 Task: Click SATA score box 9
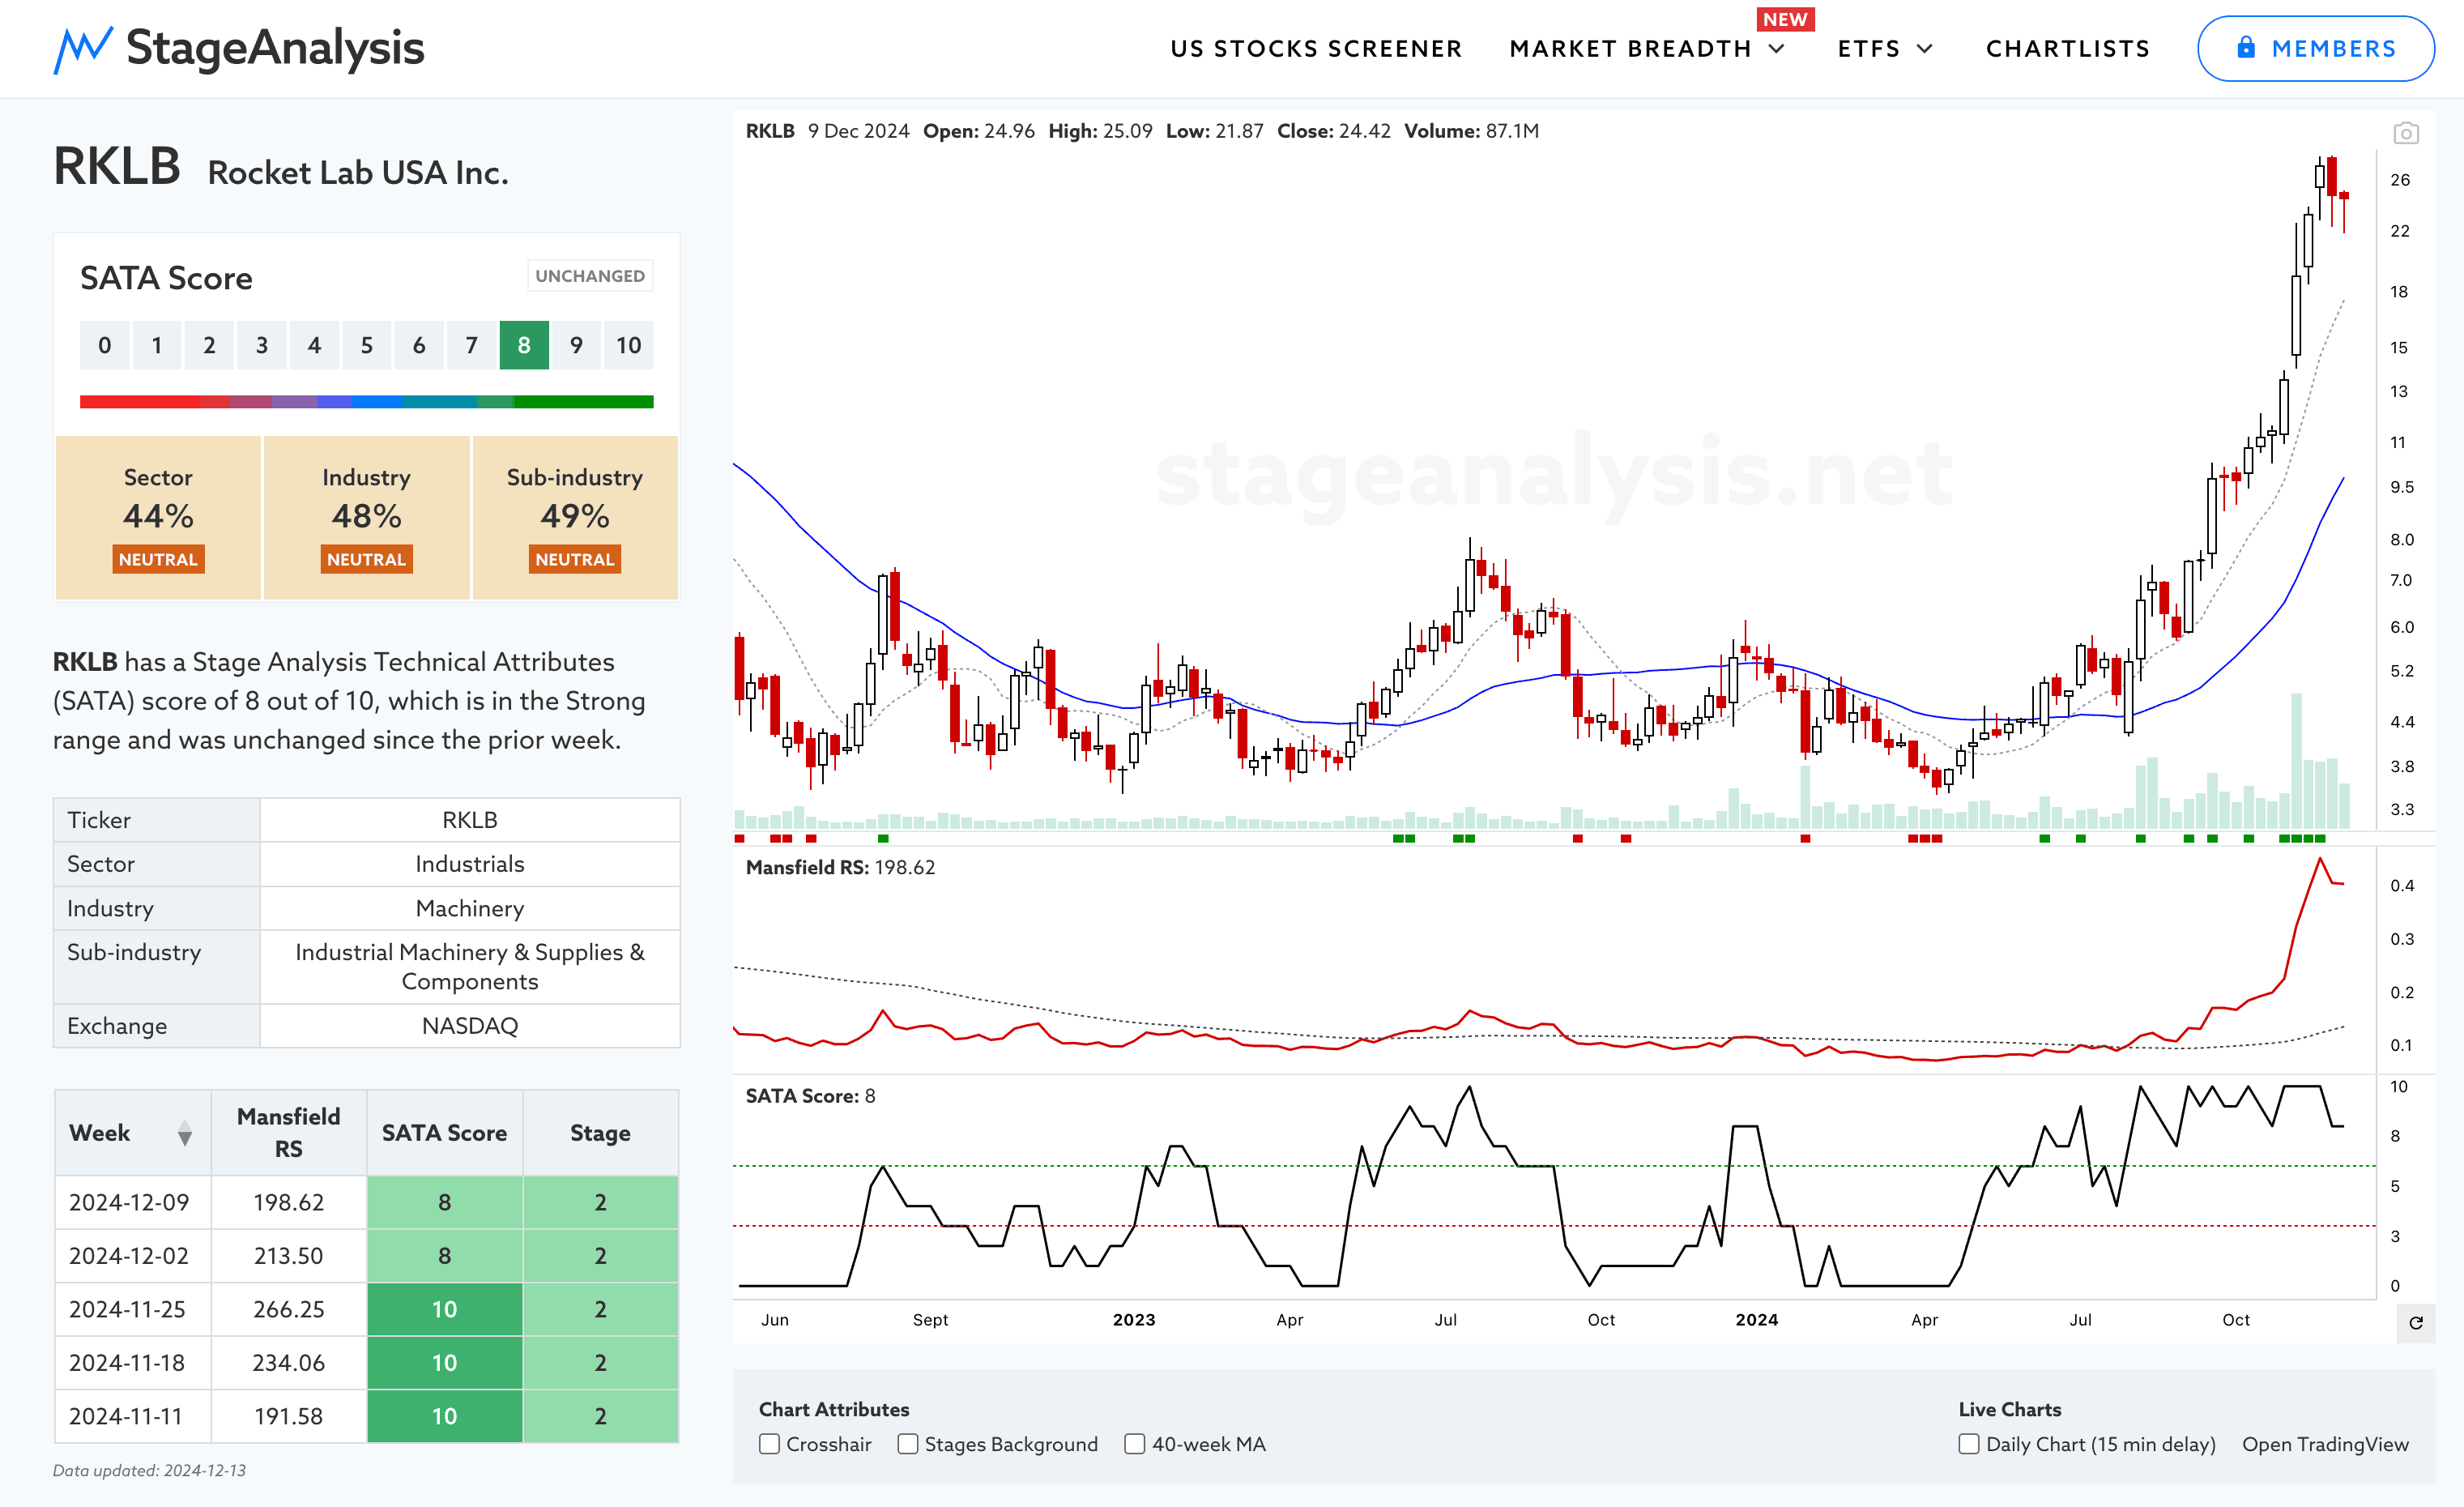pos(576,345)
